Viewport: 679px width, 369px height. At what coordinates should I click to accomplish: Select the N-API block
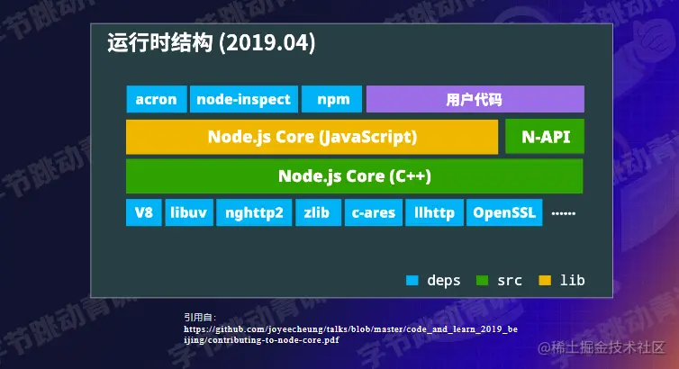point(545,137)
